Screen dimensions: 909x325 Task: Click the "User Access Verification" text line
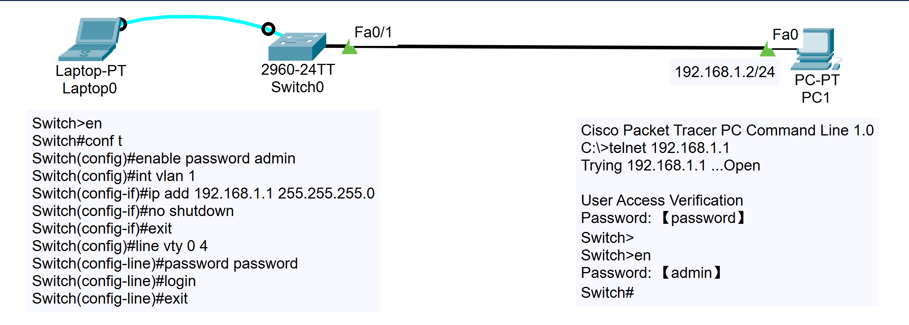[662, 200]
